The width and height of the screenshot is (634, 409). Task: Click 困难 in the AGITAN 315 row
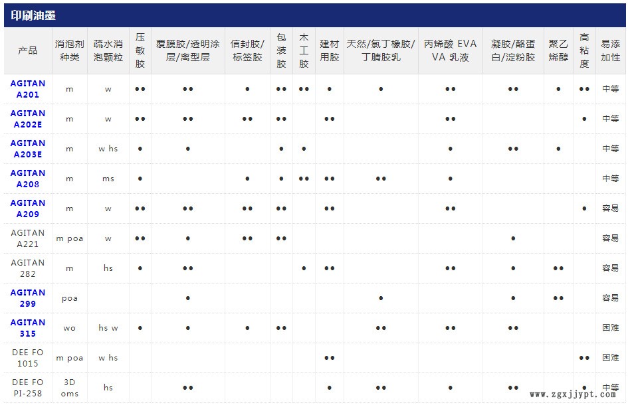(610, 328)
